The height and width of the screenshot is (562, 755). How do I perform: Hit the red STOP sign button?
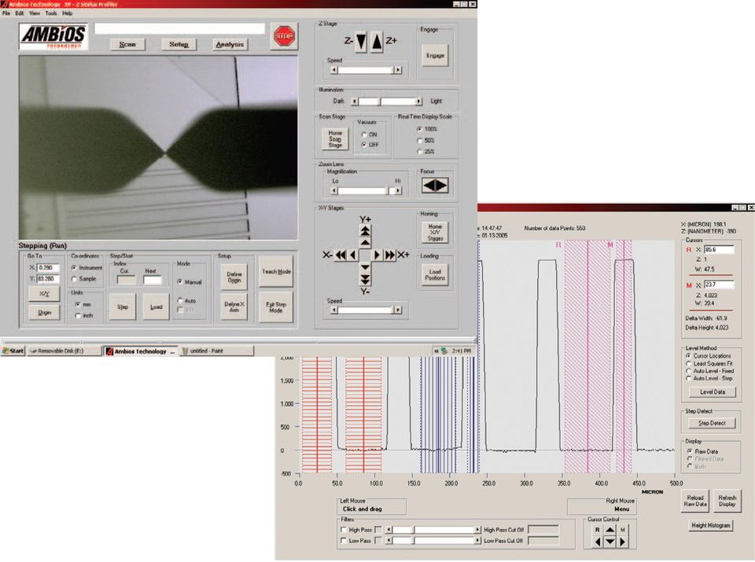tap(284, 36)
